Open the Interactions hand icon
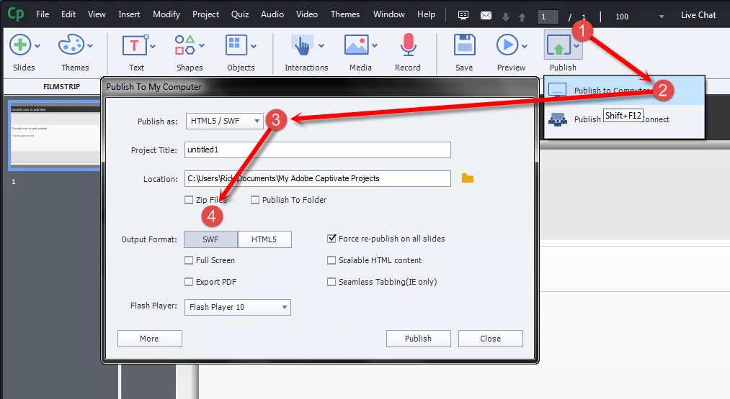Screen dimensions: 730x399 click(303, 45)
